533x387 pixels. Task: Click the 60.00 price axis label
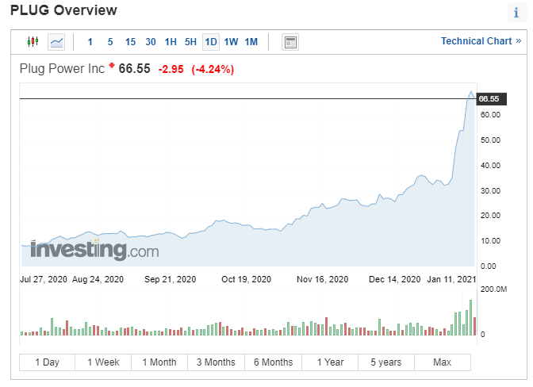490,115
